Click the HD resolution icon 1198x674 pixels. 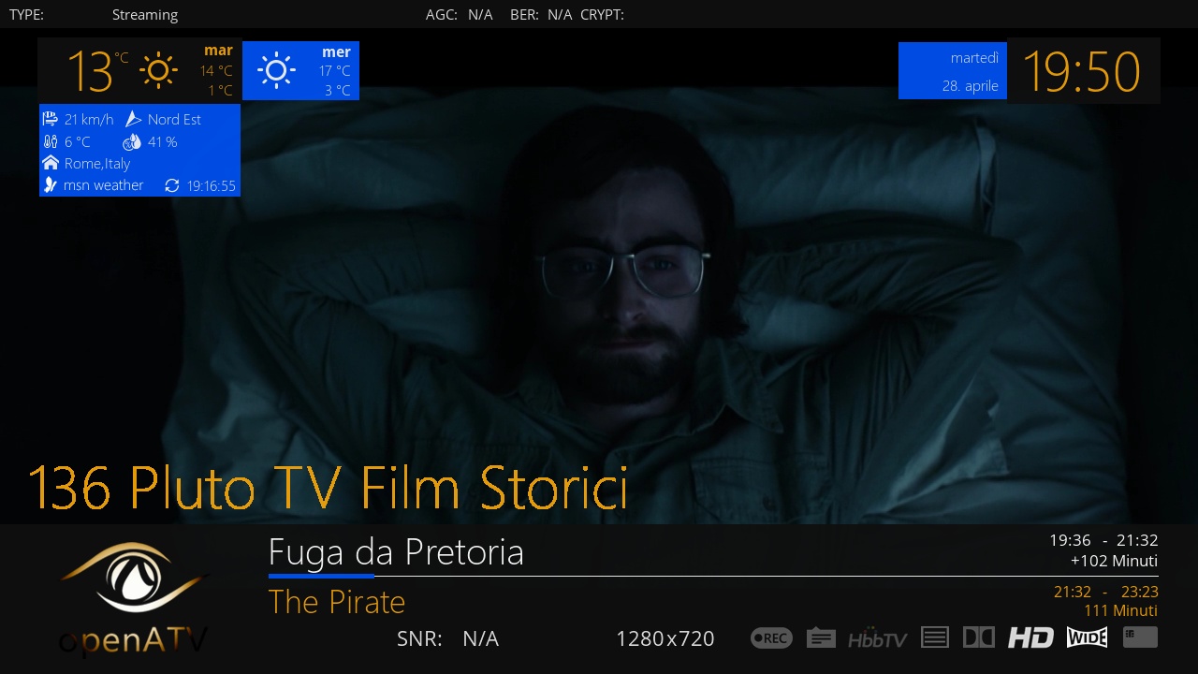(x=1030, y=638)
